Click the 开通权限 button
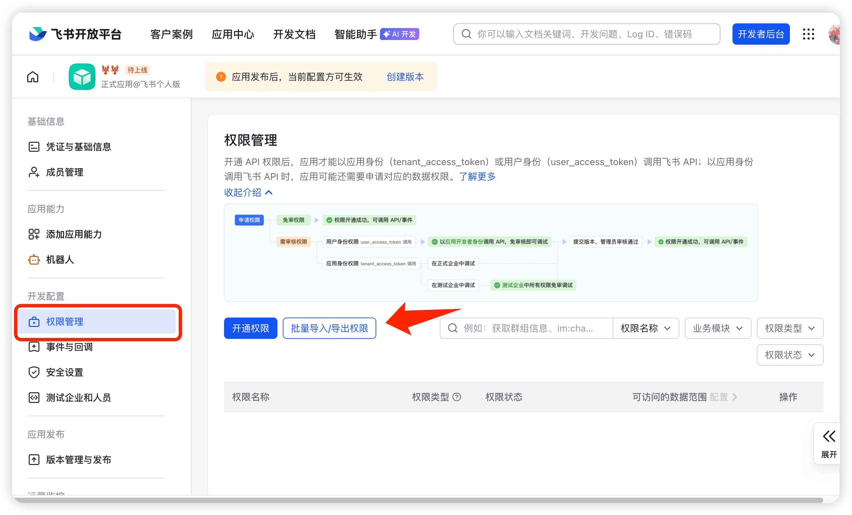The width and height of the screenshot is (852, 515). click(250, 328)
